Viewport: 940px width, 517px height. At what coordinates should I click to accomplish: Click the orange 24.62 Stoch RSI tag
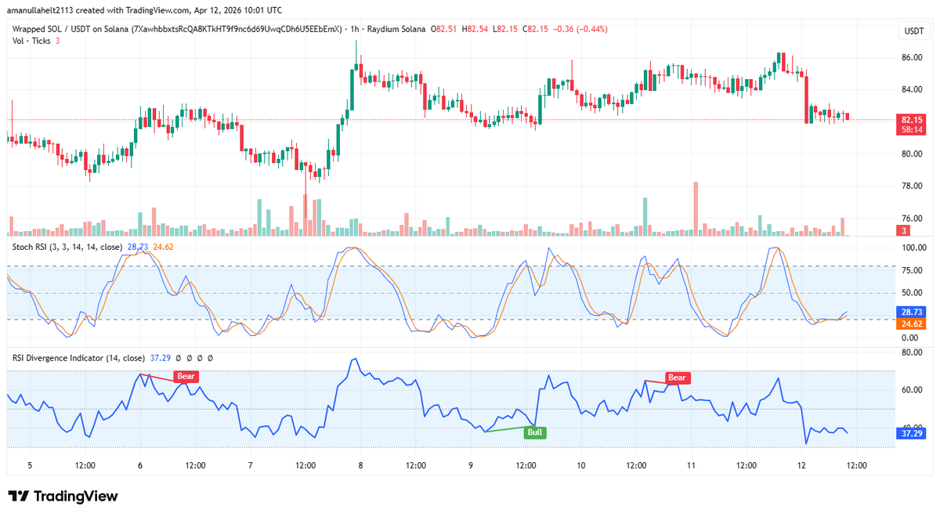[910, 323]
